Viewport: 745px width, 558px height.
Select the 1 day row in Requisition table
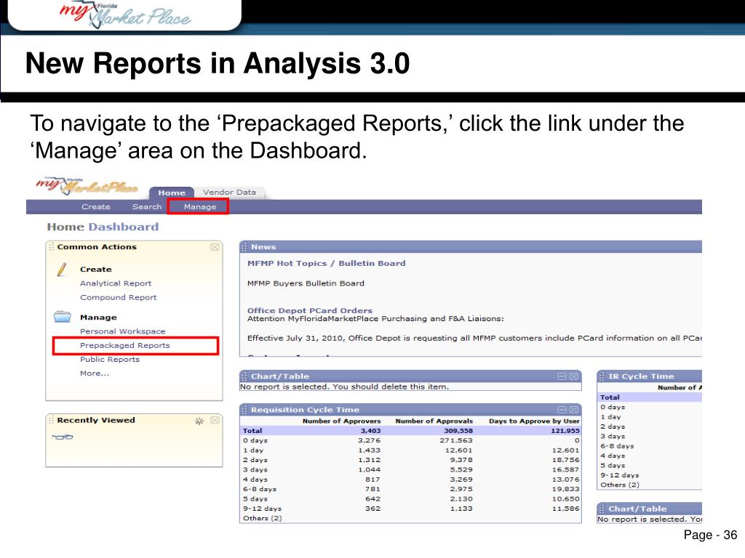point(411,450)
